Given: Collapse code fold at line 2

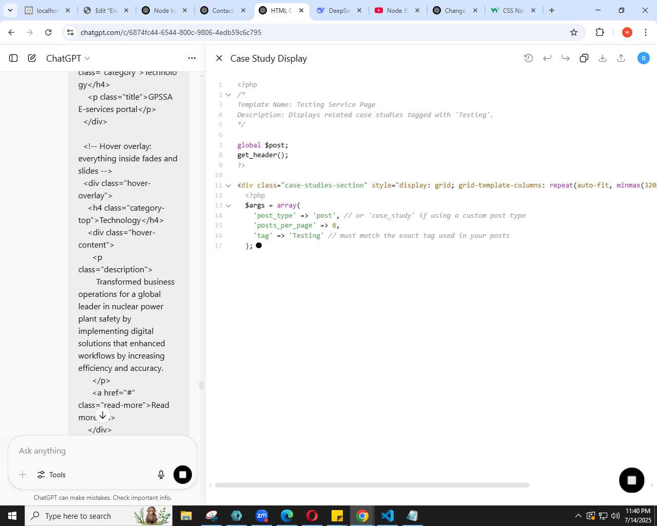Looking at the screenshot, I should tap(228, 95).
